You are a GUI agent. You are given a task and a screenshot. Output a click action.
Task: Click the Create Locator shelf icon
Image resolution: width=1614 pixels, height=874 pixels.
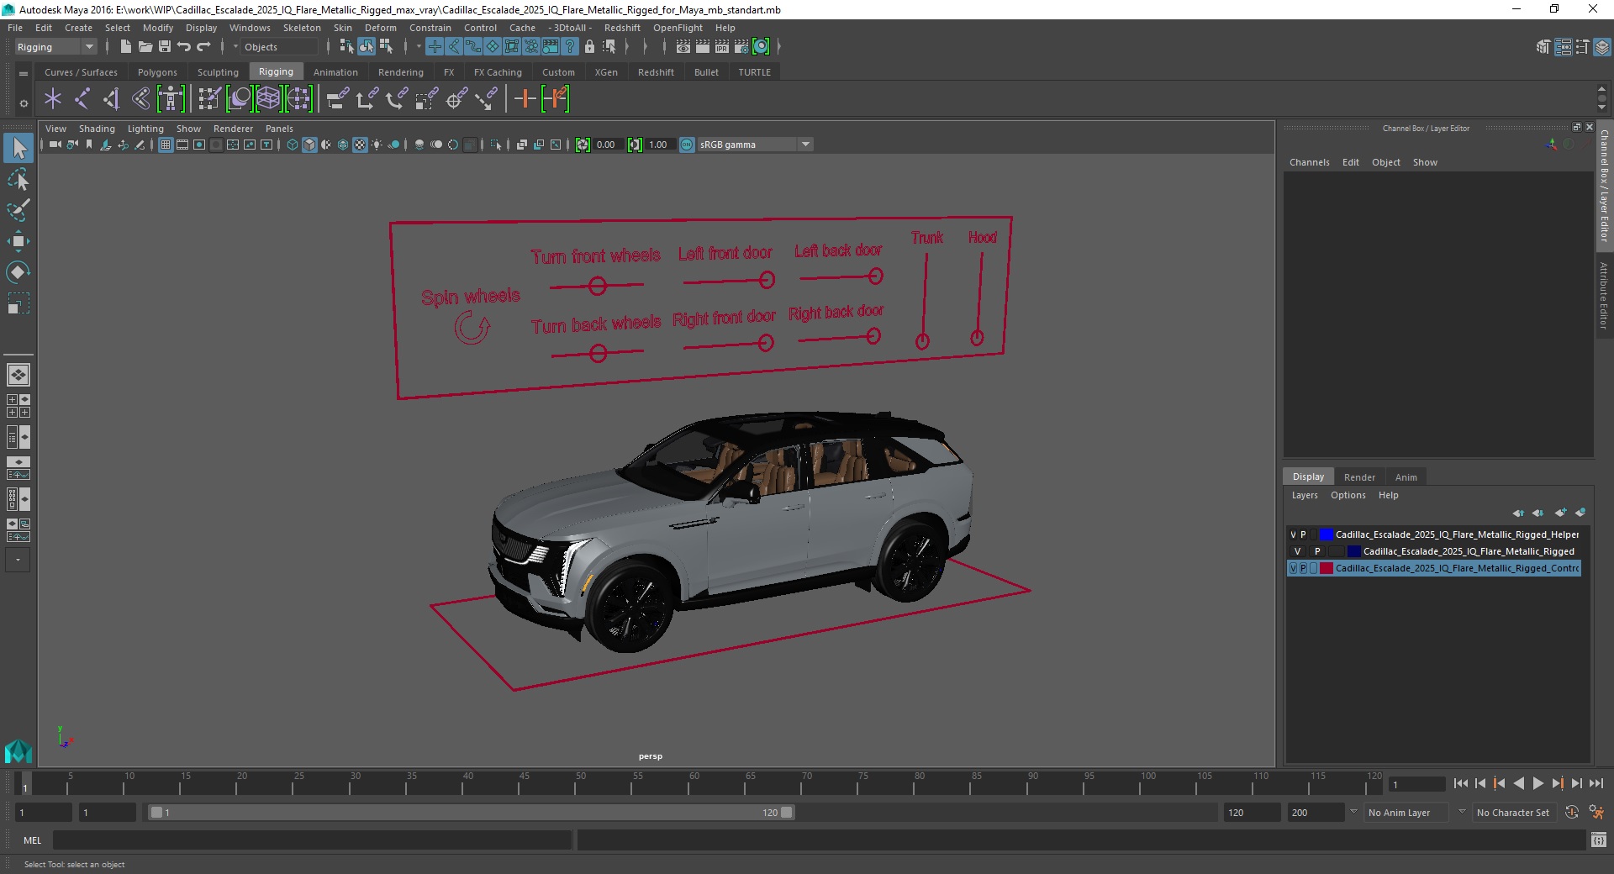tap(53, 99)
